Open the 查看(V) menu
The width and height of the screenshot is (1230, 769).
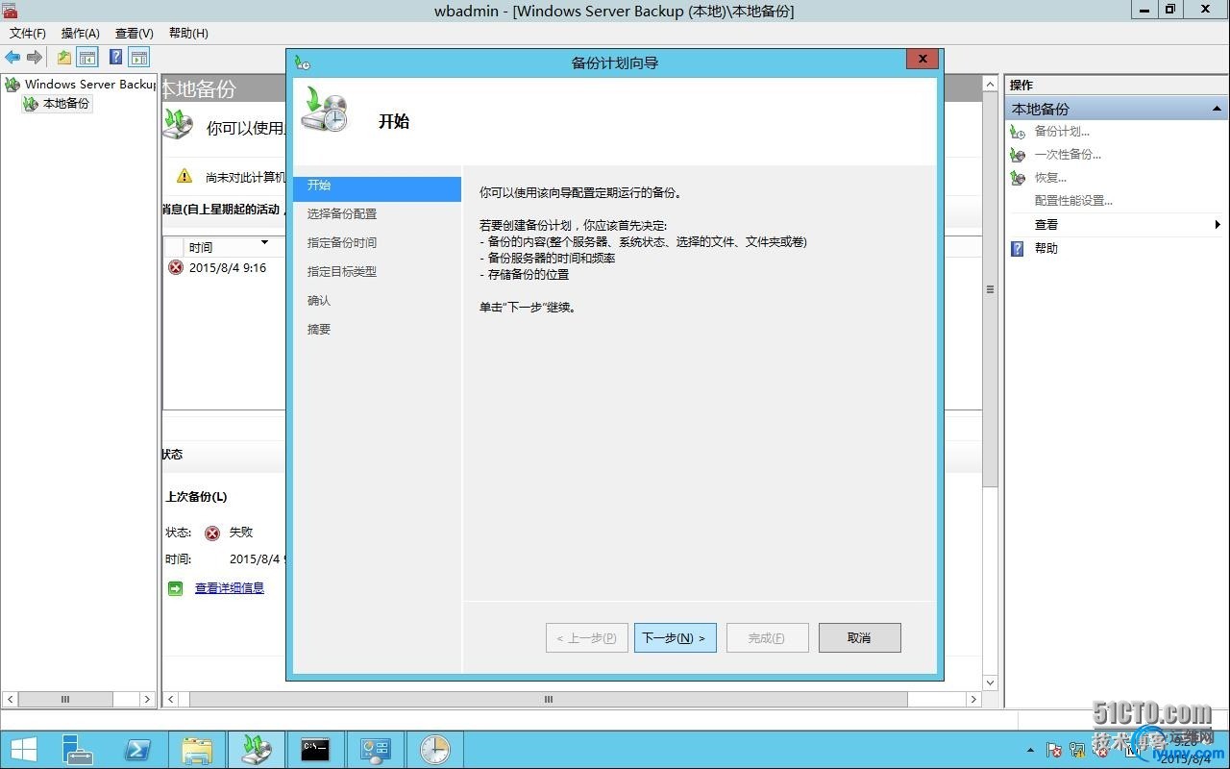click(135, 34)
